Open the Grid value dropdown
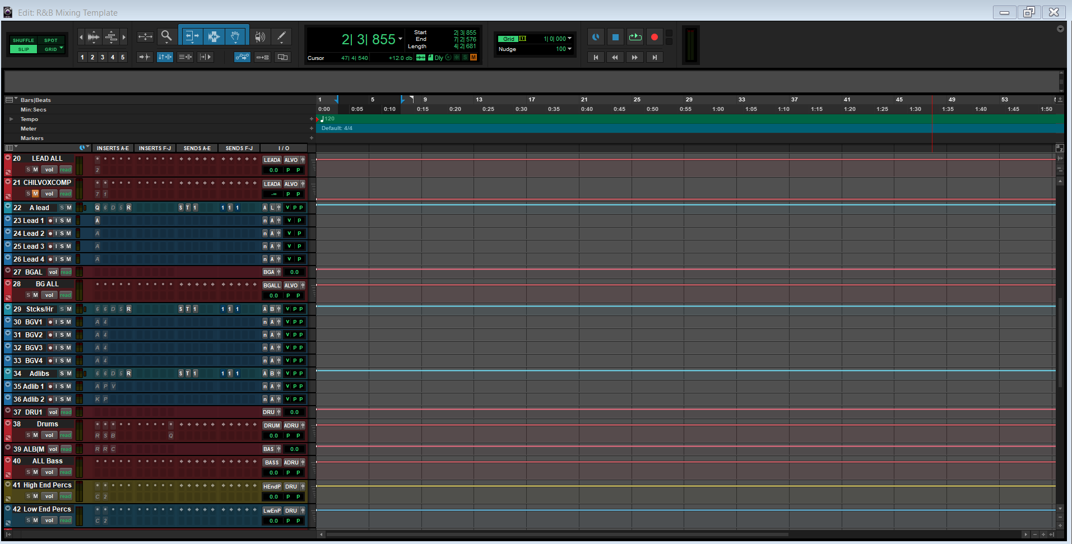1072x544 pixels. [x=570, y=39]
